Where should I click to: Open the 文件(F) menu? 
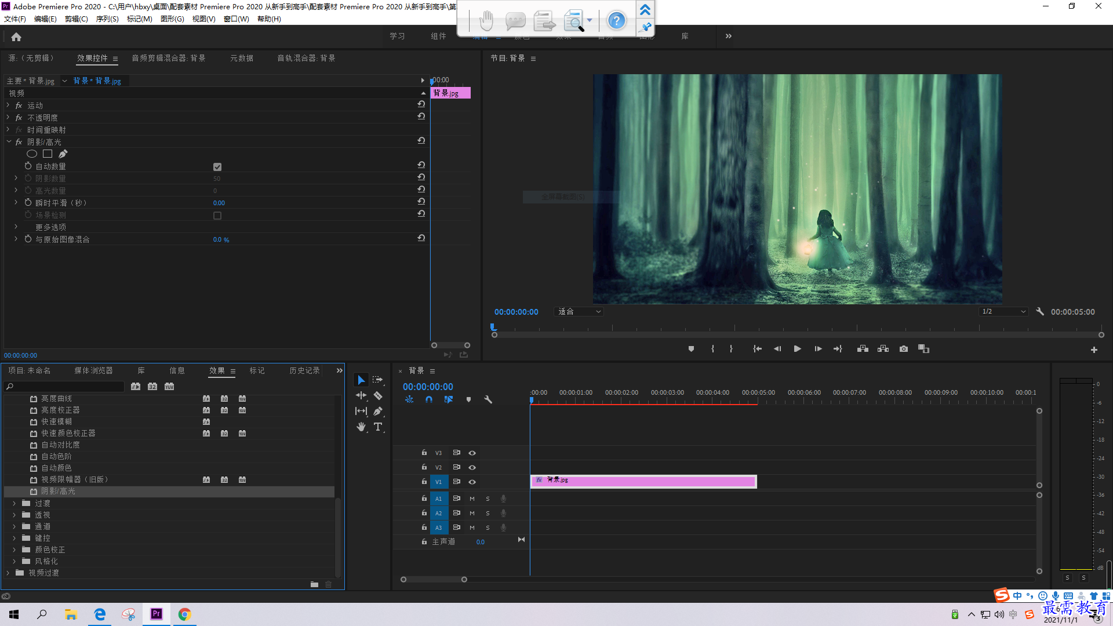15,19
